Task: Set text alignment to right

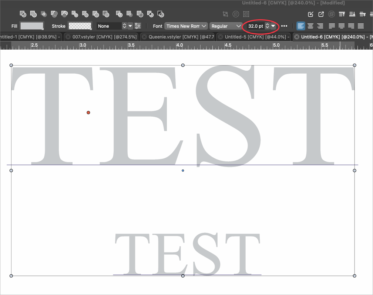Action: click(x=320, y=26)
